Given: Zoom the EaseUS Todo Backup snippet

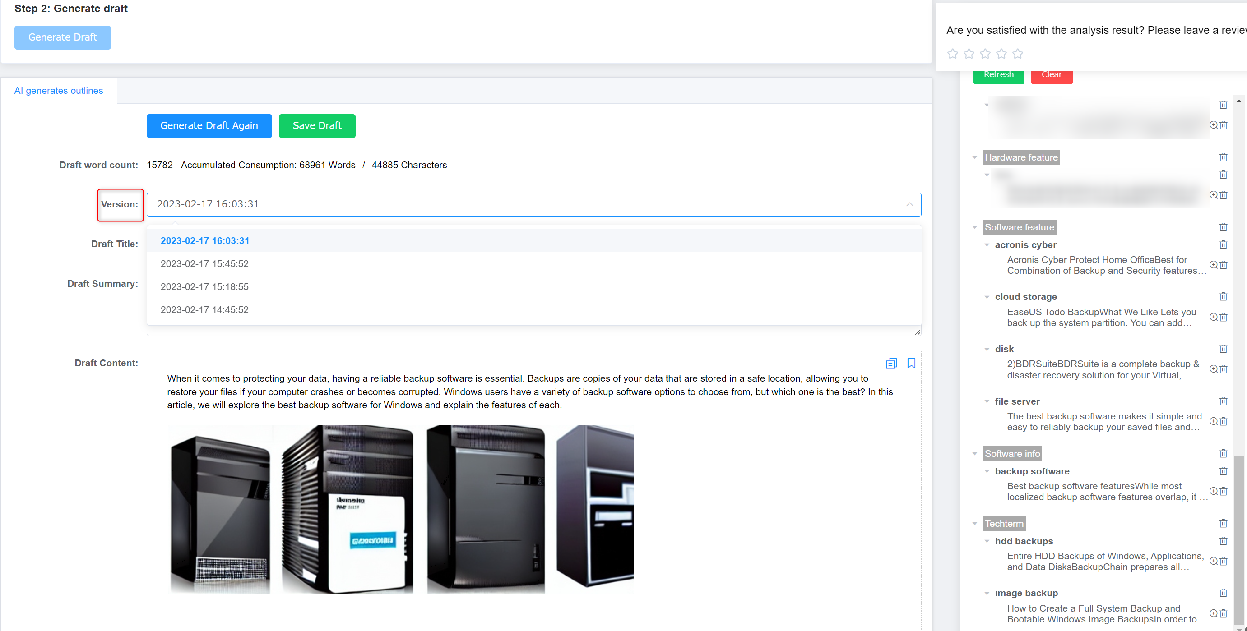Looking at the screenshot, I should coord(1214,317).
